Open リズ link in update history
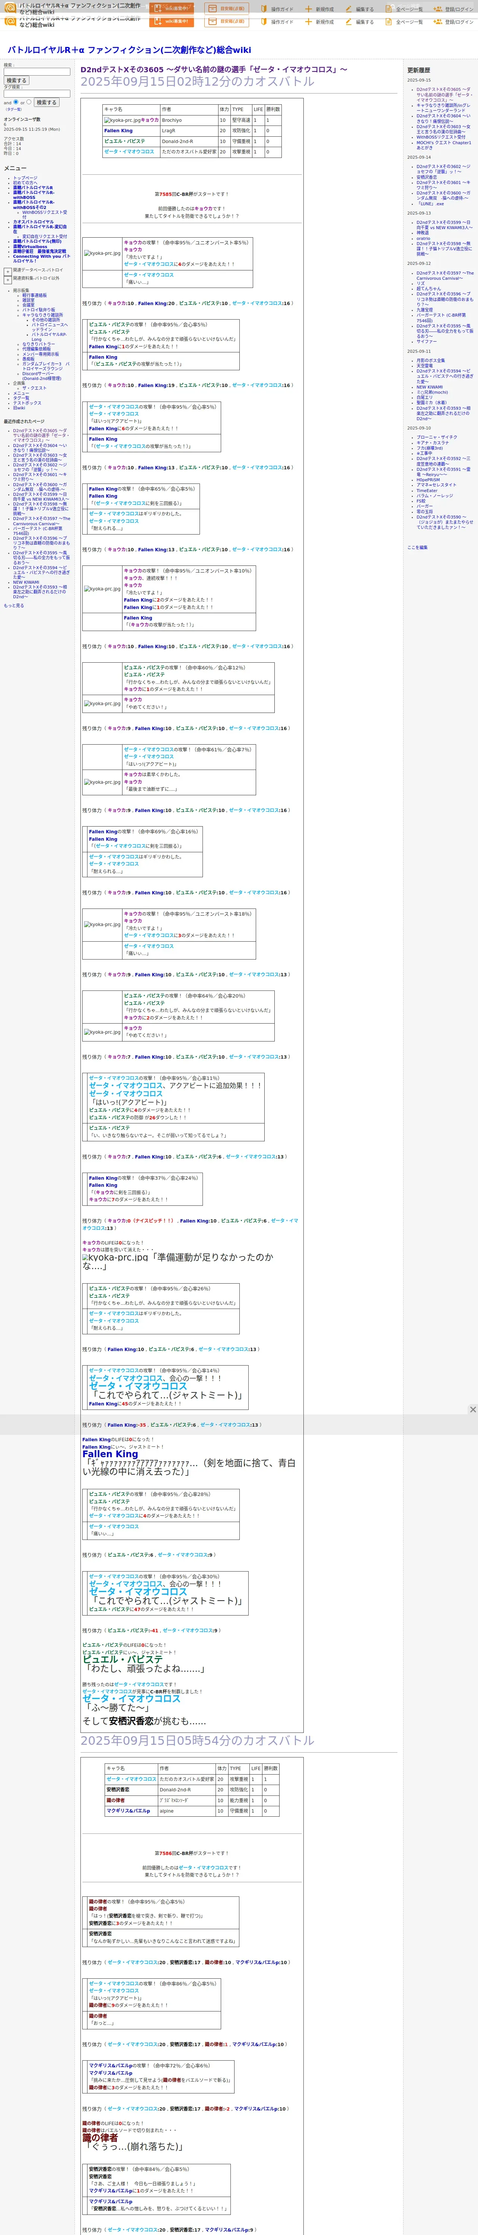 click(421, 284)
